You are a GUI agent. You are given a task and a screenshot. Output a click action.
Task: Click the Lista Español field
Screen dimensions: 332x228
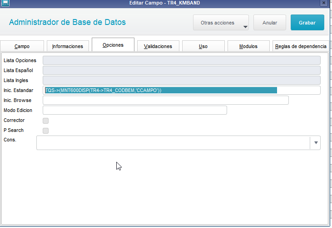182,70
